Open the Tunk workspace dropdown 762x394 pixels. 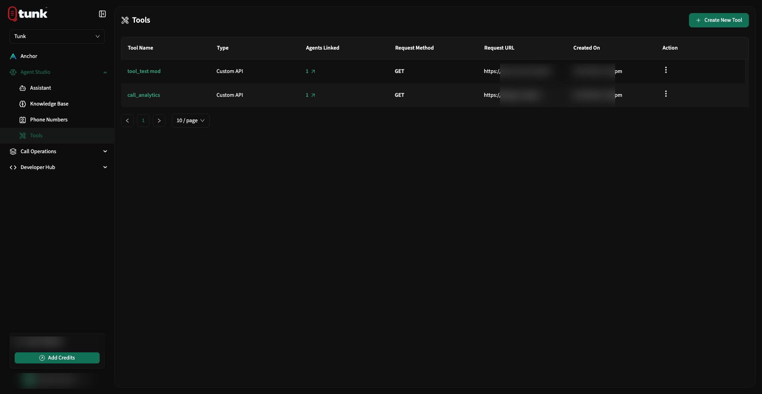(x=57, y=37)
